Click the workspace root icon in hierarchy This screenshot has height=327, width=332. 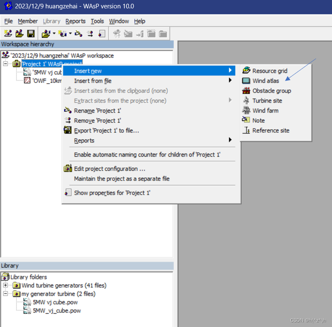pos(5,55)
